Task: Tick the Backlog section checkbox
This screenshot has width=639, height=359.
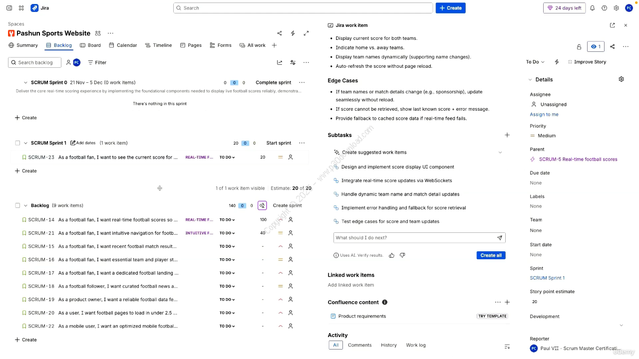Action: tap(17, 205)
